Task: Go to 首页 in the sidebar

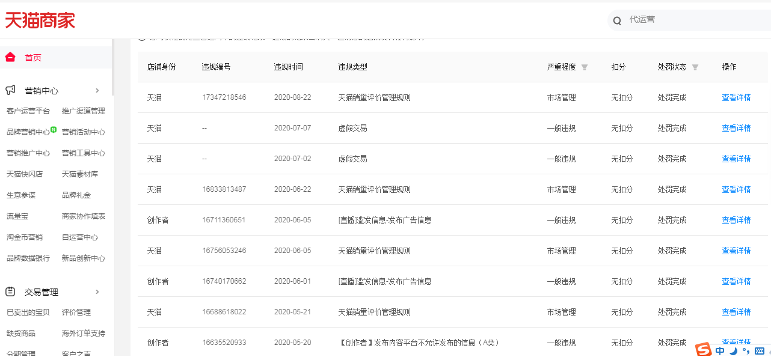Action: (x=33, y=58)
